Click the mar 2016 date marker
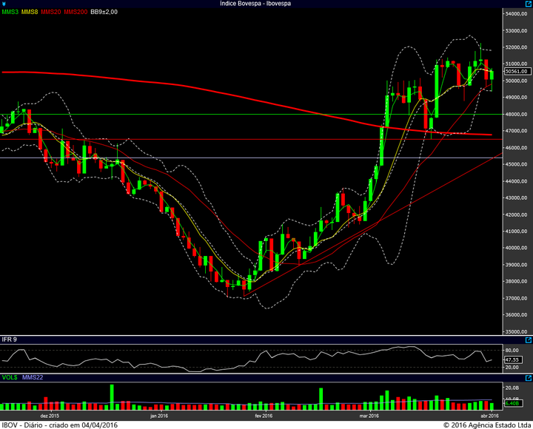 tap(369, 416)
